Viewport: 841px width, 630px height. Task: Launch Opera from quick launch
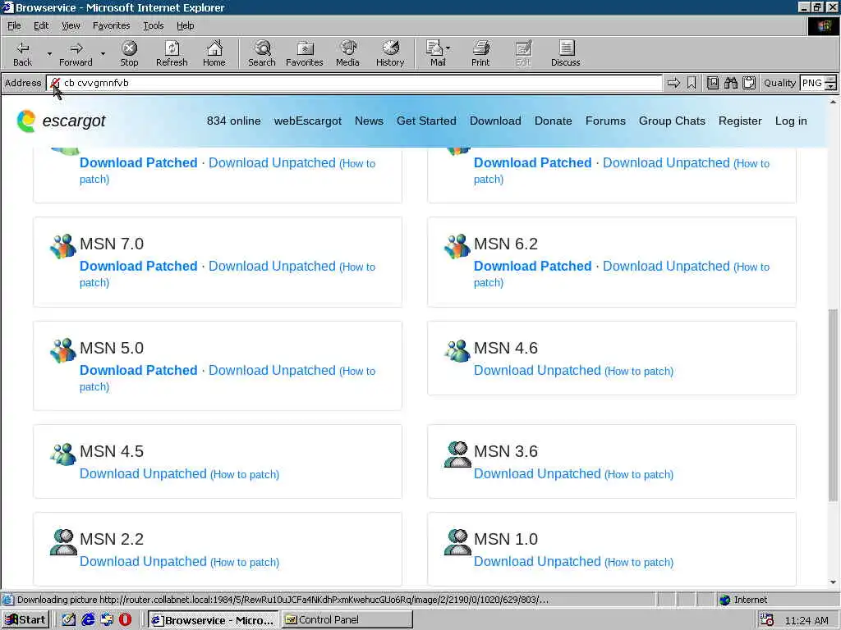125,619
